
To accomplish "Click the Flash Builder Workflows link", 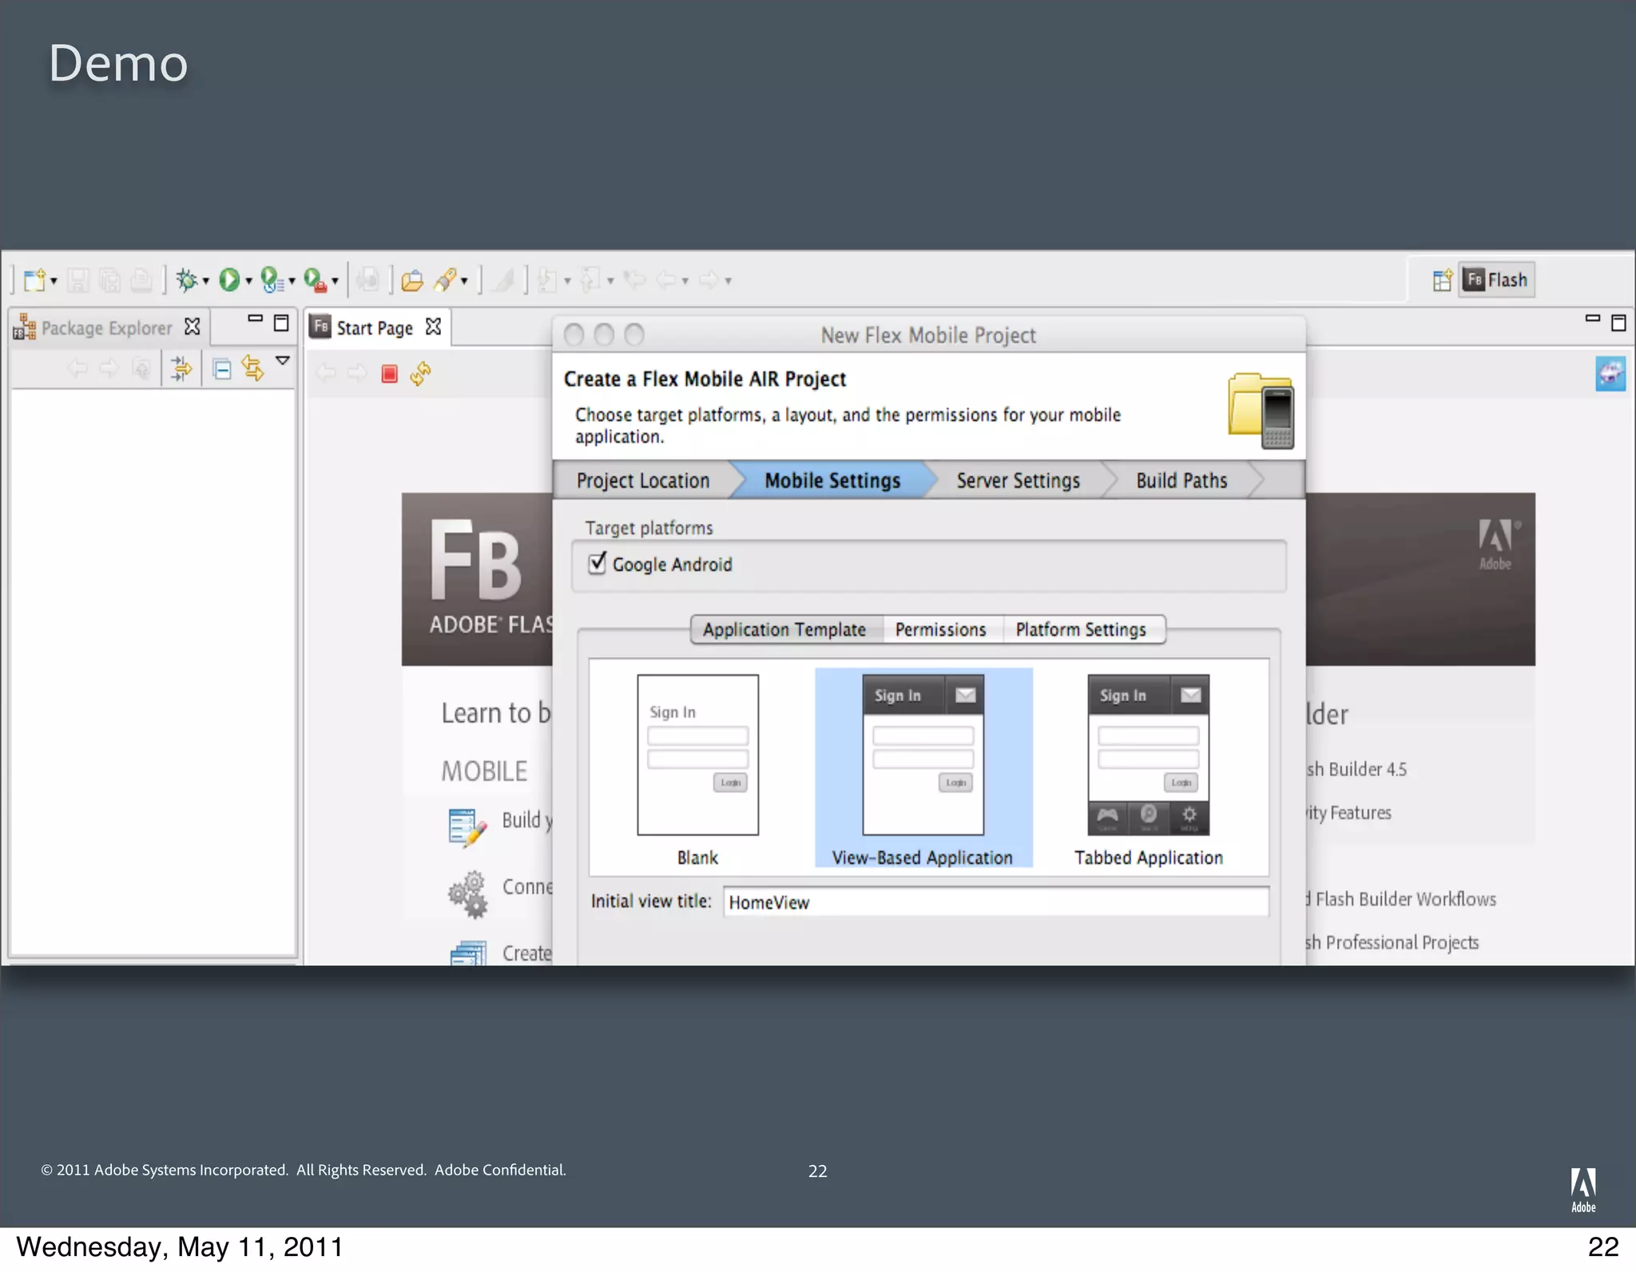I will coord(1401,899).
